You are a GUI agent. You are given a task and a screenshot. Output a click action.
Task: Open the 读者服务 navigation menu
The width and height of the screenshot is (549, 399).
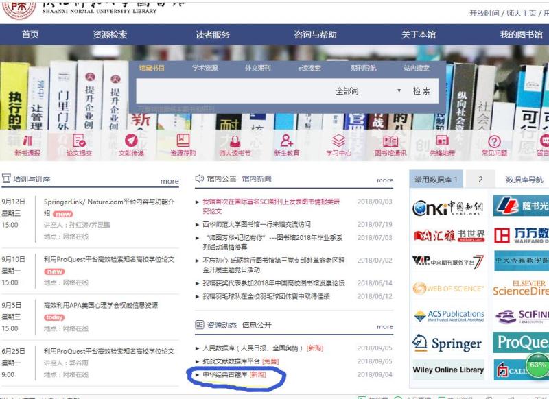point(213,35)
